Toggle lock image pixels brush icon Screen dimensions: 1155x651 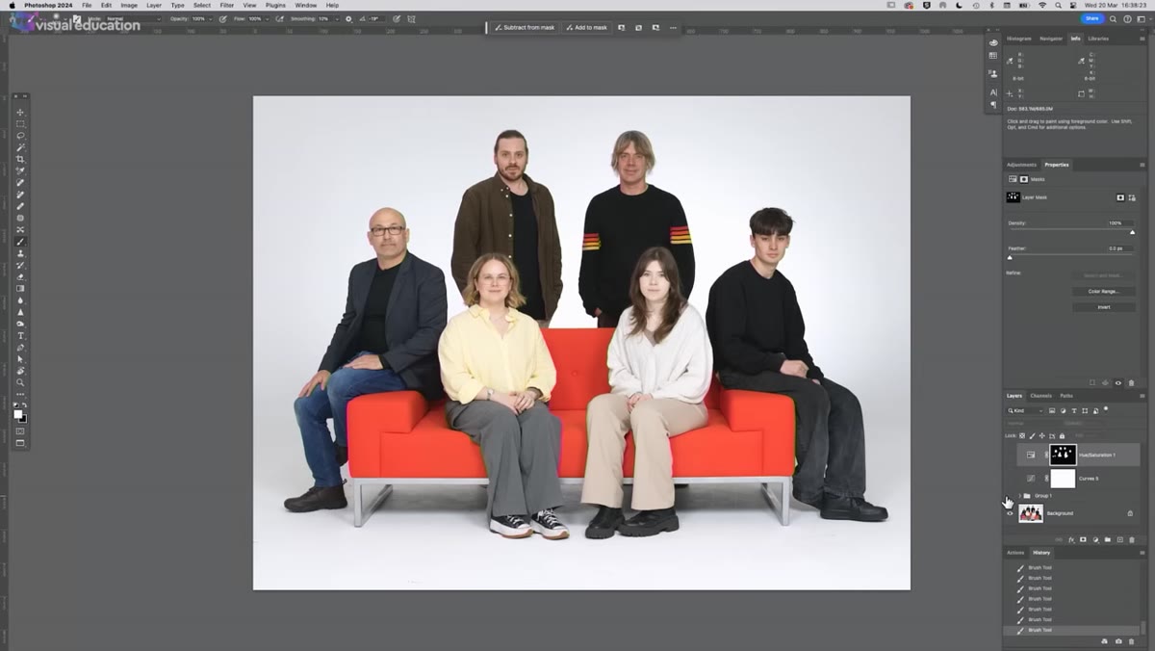click(1032, 435)
